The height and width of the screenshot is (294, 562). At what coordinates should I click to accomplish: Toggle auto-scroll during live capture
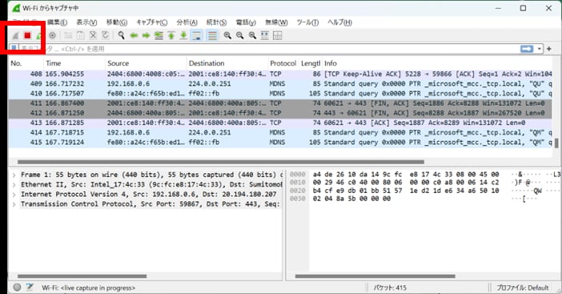click(197, 35)
